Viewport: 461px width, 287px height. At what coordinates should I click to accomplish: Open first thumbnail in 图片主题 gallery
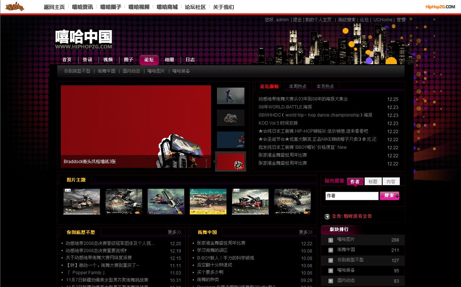click(x=82, y=202)
